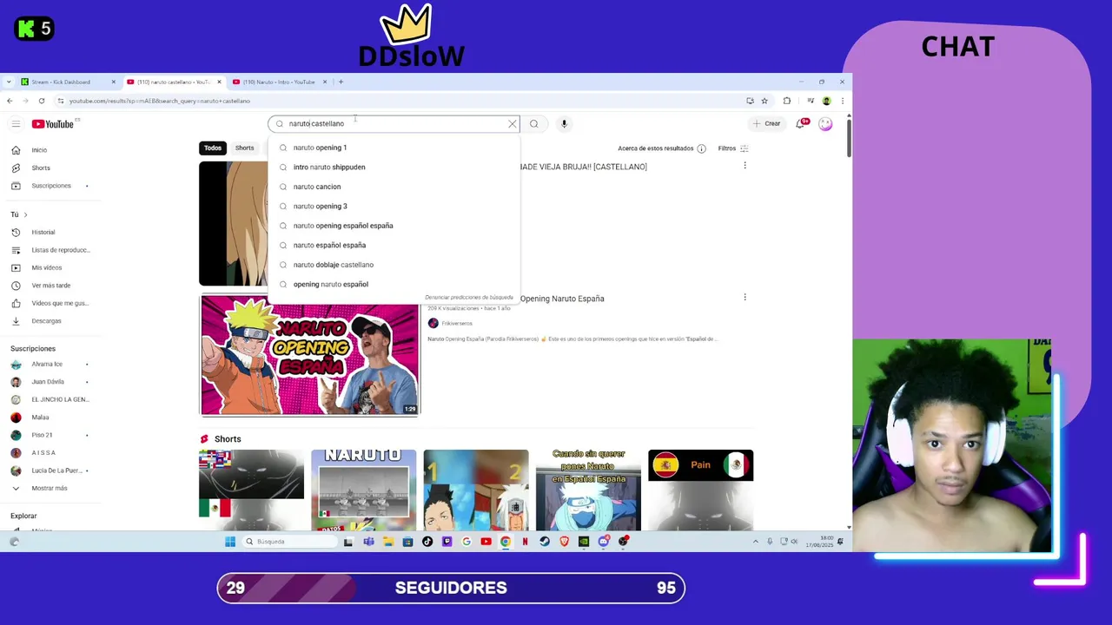The image size is (1112, 625).
Task: Open the Naruto Opening España video thumbnail
Action: click(309, 355)
